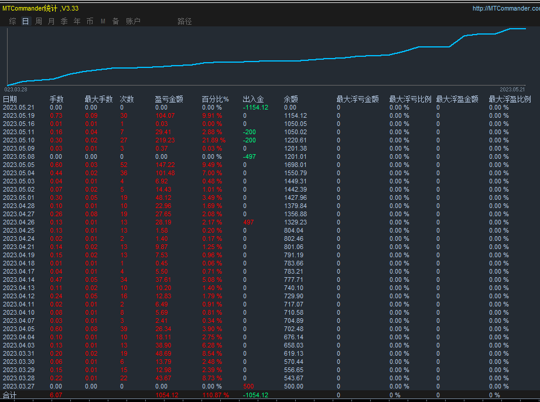Click the 最大浮亏金额 column header
The height and width of the screenshot is (402, 540).
(357, 99)
